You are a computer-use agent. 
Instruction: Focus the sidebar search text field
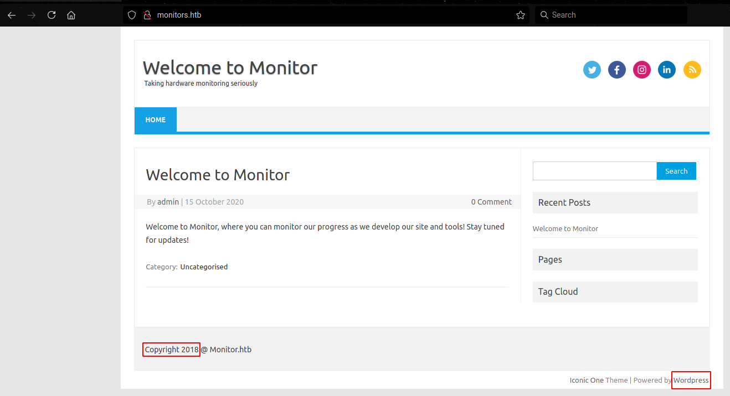(x=594, y=171)
